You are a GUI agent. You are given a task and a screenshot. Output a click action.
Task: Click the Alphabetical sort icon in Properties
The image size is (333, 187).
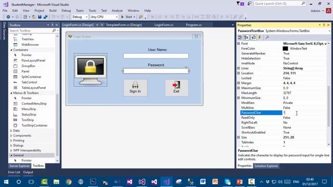point(246,37)
